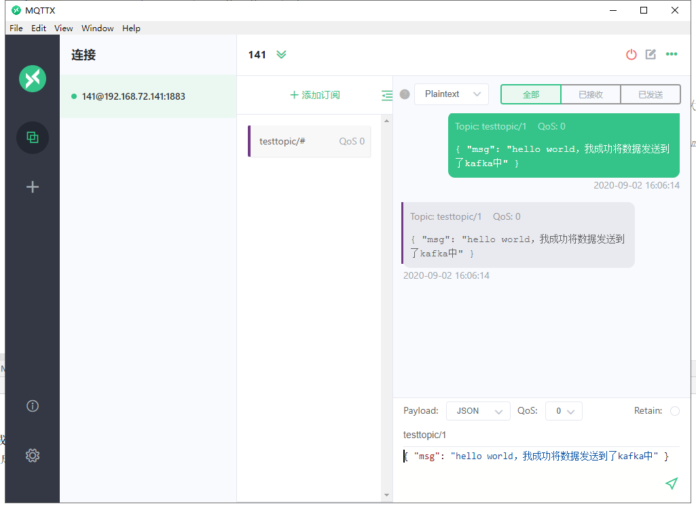Focus the topic field containing testtopic/1
The height and width of the screenshot is (508, 696).
[x=541, y=435]
